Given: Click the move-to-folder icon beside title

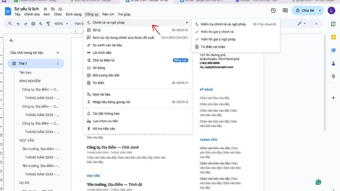Looking at the screenshot, I should tap(52, 9).
